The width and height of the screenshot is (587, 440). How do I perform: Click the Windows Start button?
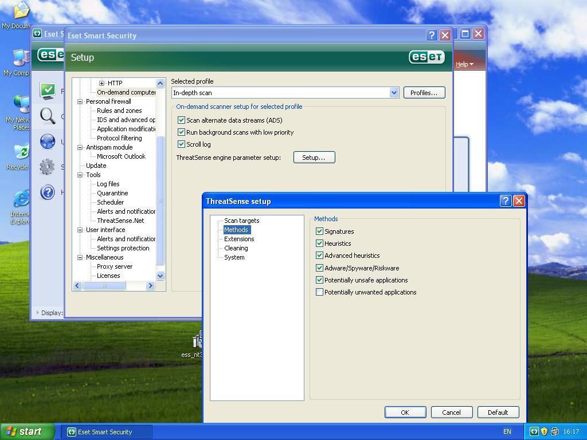(27, 432)
